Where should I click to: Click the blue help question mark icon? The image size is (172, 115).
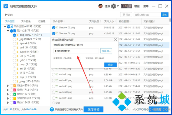point(52,109)
